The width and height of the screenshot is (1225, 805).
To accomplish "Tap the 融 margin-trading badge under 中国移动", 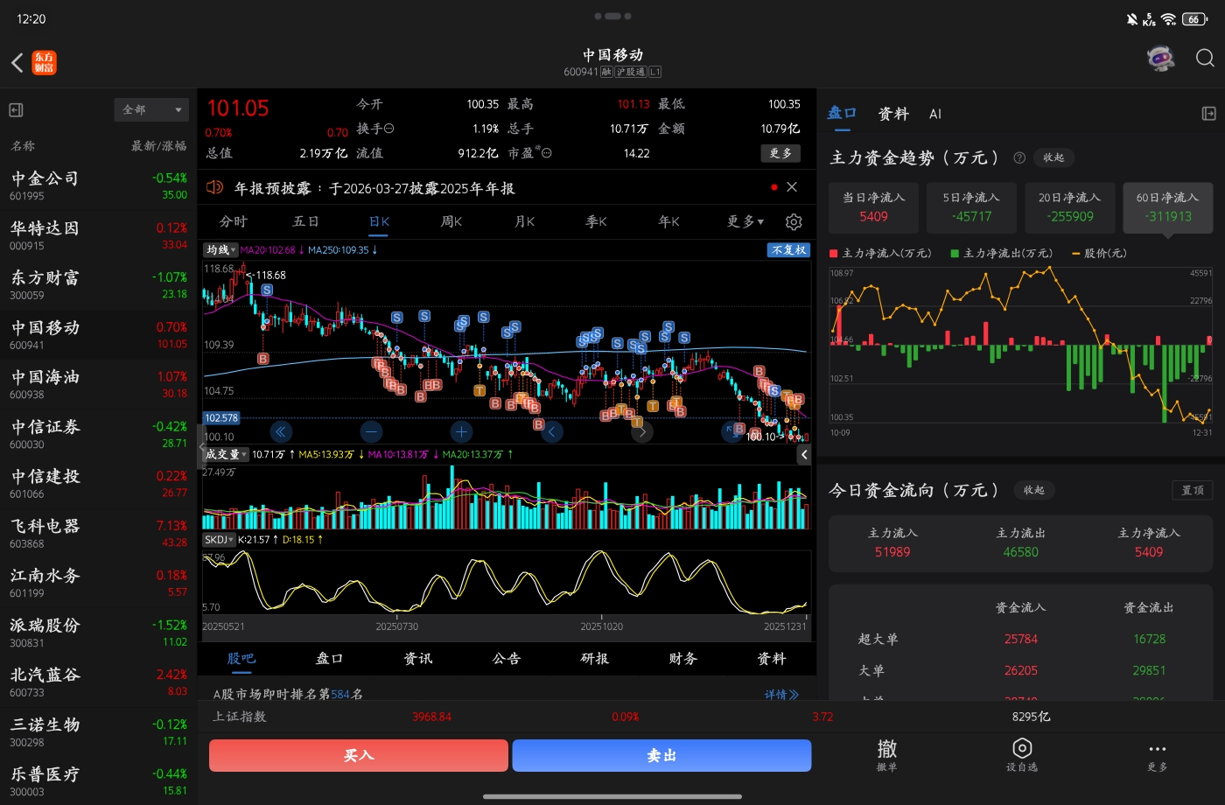I will (606, 72).
